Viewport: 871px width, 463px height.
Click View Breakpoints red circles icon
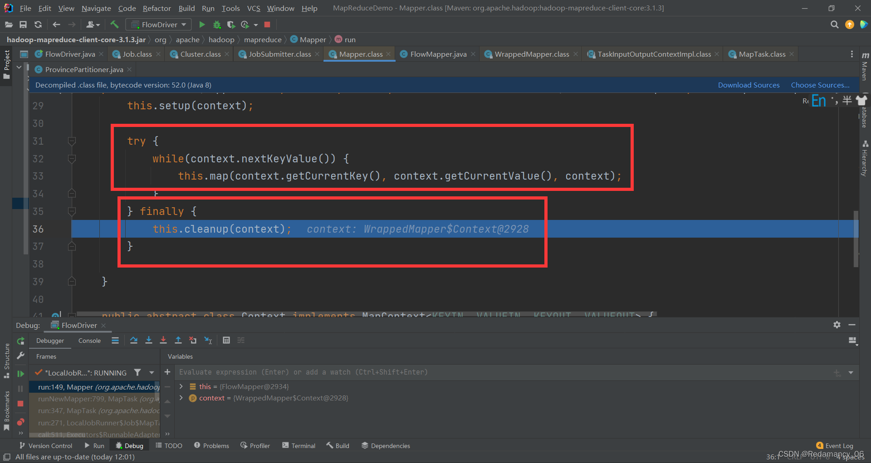[x=20, y=422]
